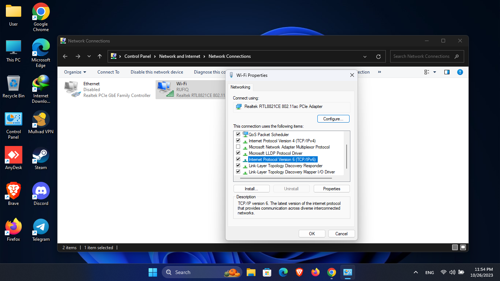Open File Explorer from the taskbar

point(251,272)
